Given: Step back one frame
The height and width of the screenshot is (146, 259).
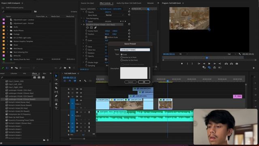Looking at the screenshot, I should pos(204,64).
